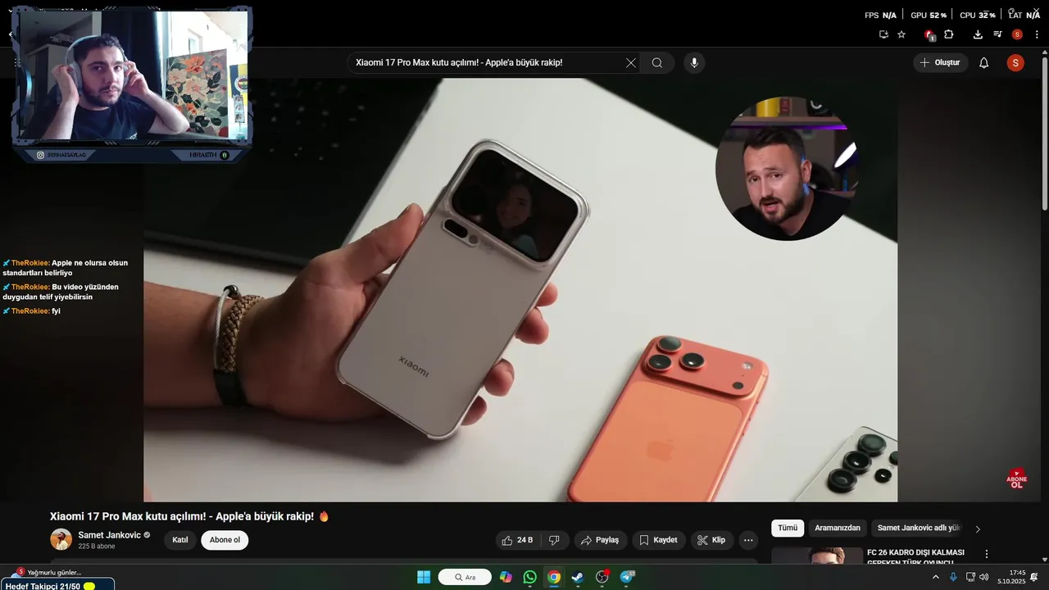
Task: Click the video title text
Action: pyautogui.click(x=182, y=516)
